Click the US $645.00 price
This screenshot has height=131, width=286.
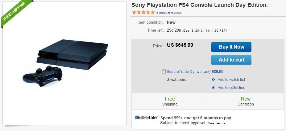click(x=180, y=45)
